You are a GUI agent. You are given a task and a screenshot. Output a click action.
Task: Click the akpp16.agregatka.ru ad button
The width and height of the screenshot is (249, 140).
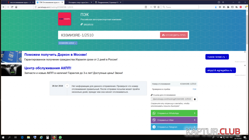click(221, 70)
